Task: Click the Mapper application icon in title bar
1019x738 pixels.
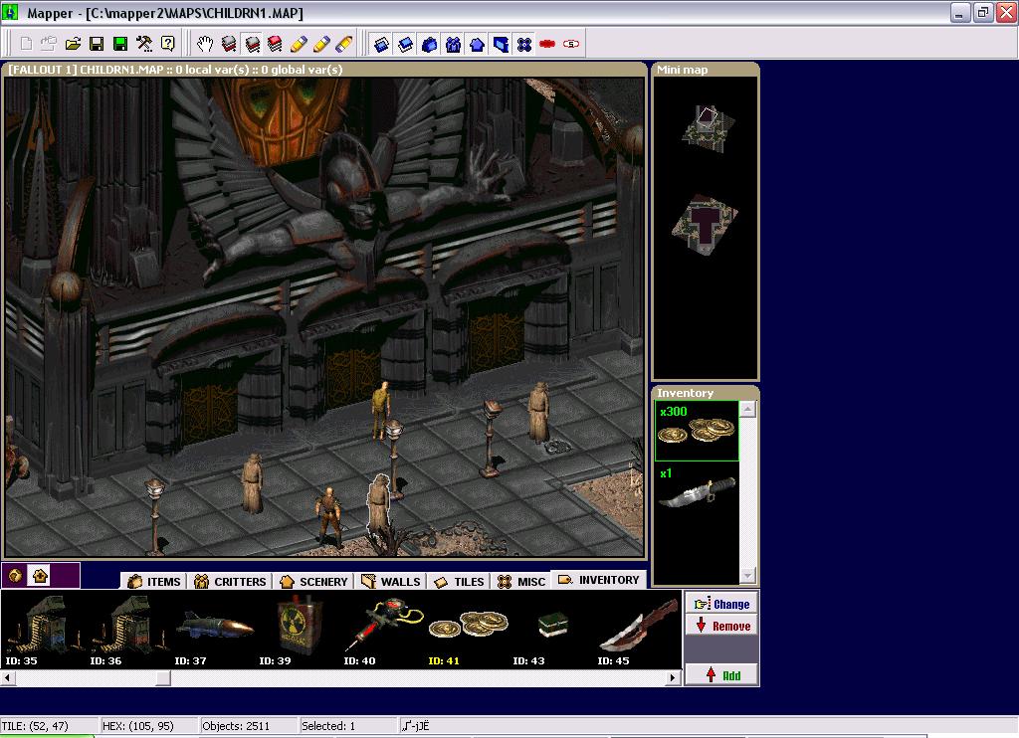Action: [10, 12]
